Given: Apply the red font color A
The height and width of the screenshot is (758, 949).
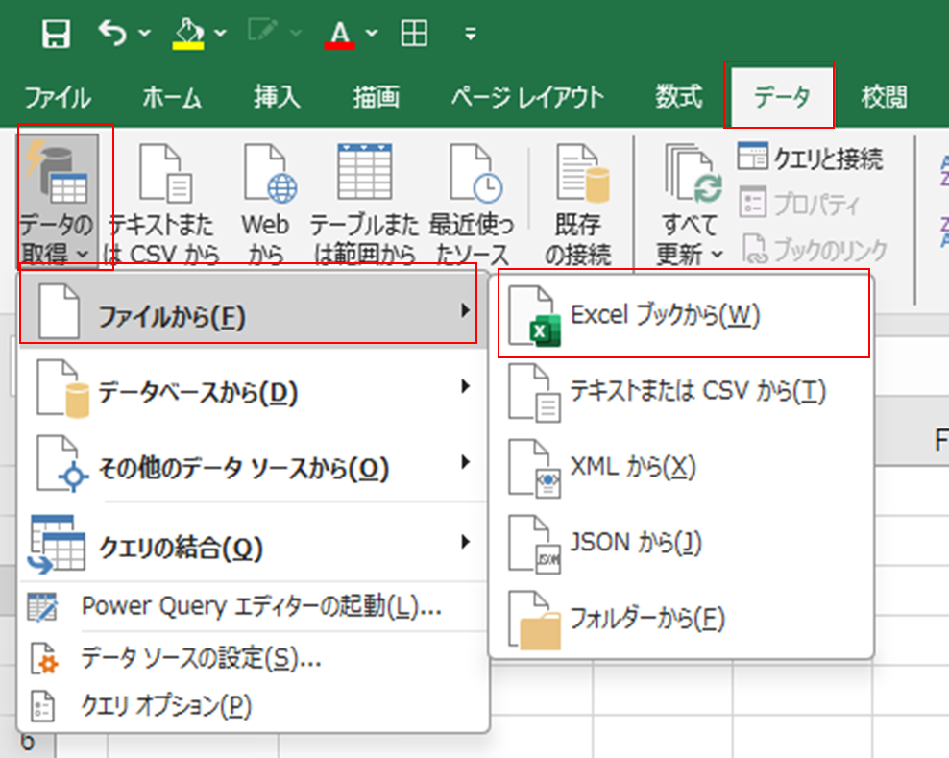Looking at the screenshot, I should pos(339,34).
